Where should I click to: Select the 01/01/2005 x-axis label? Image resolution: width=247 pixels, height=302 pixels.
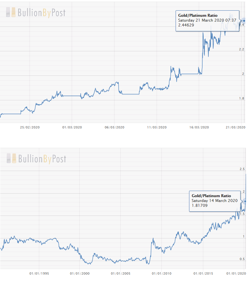[121, 274]
